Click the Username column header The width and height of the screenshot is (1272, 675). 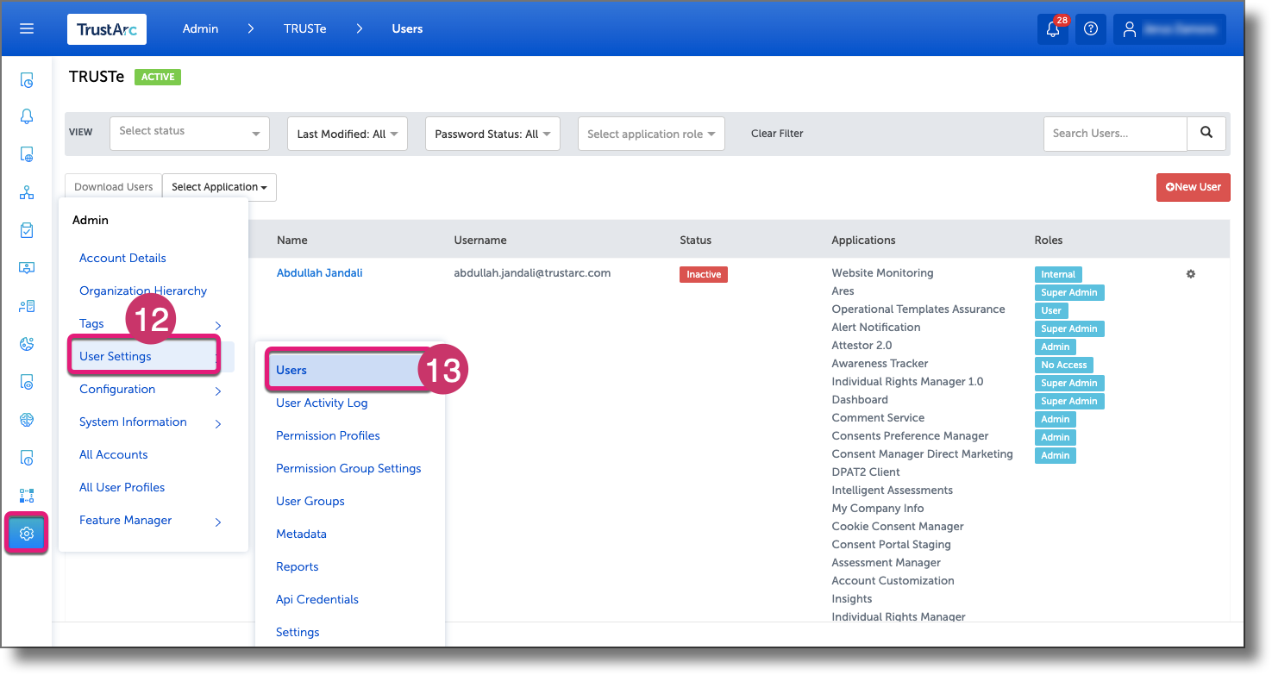[480, 240]
